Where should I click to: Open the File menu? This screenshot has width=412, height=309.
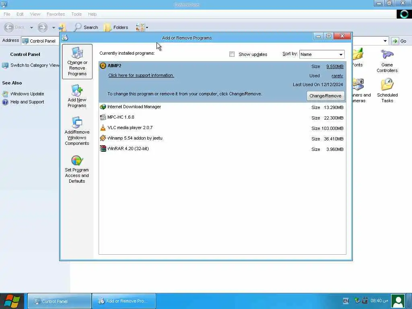click(x=7, y=14)
